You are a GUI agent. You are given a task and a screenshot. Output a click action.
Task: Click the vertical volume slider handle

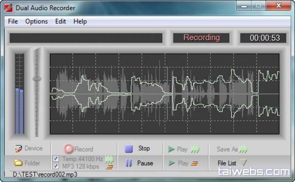(x=37, y=78)
